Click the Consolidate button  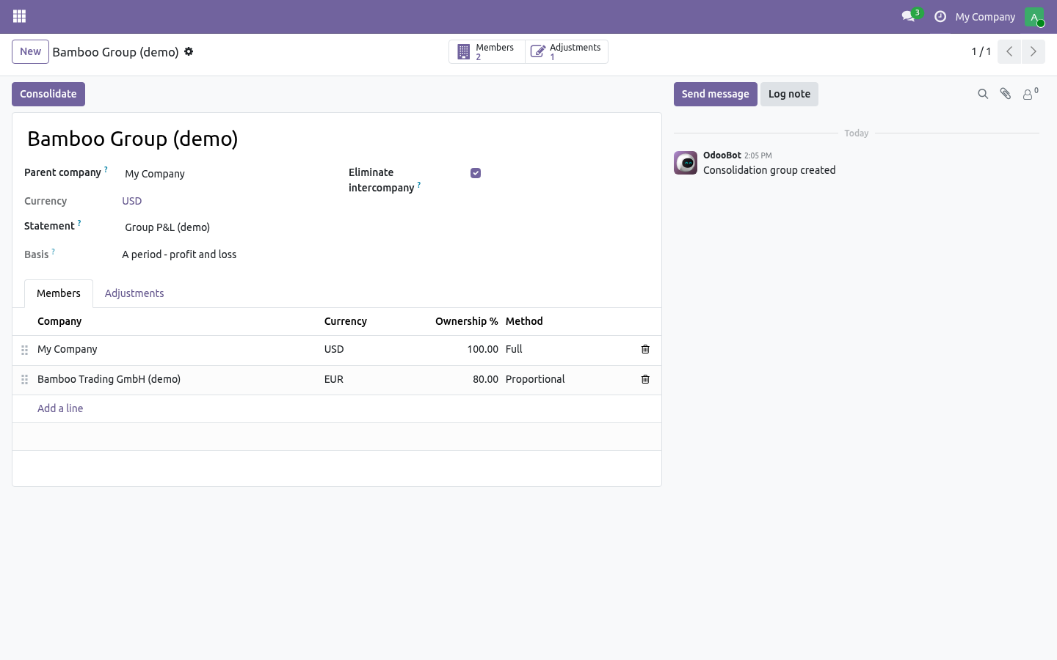click(48, 94)
